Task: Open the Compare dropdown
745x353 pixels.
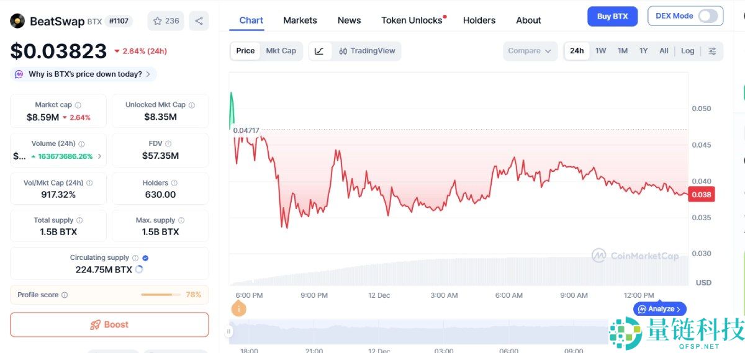Action: click(x=530, y=51)
